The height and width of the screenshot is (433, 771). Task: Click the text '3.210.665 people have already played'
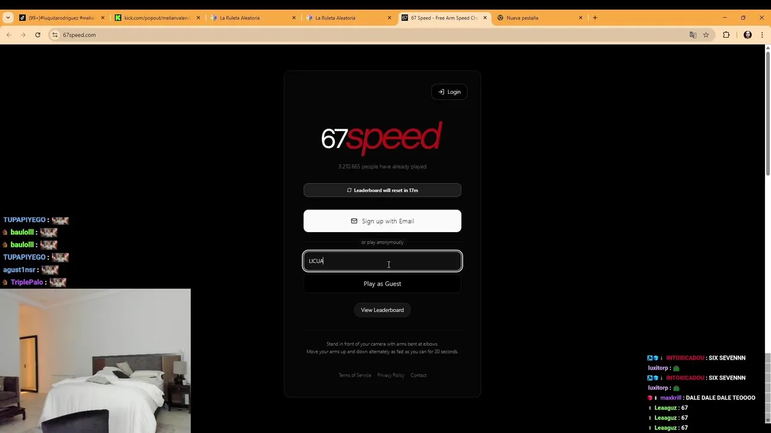tap(382, 167)
